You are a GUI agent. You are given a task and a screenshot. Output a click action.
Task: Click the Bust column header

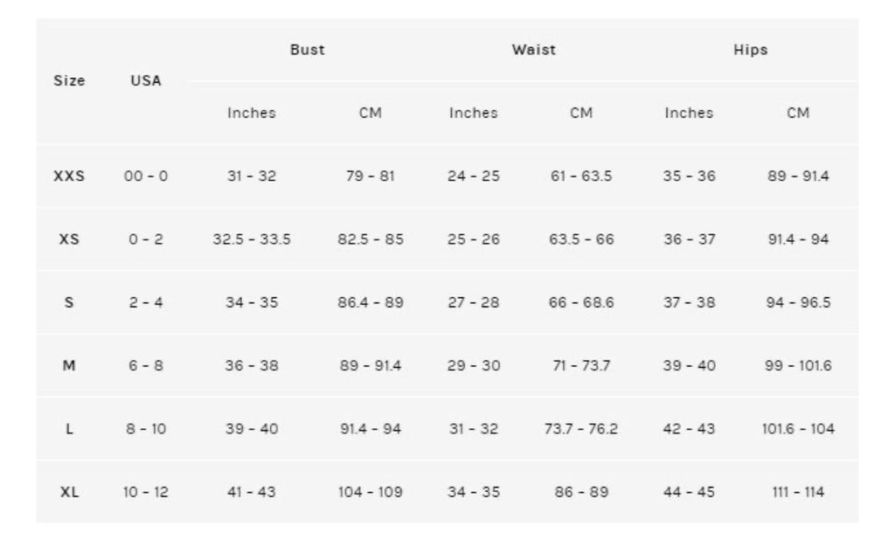point(307,50)
